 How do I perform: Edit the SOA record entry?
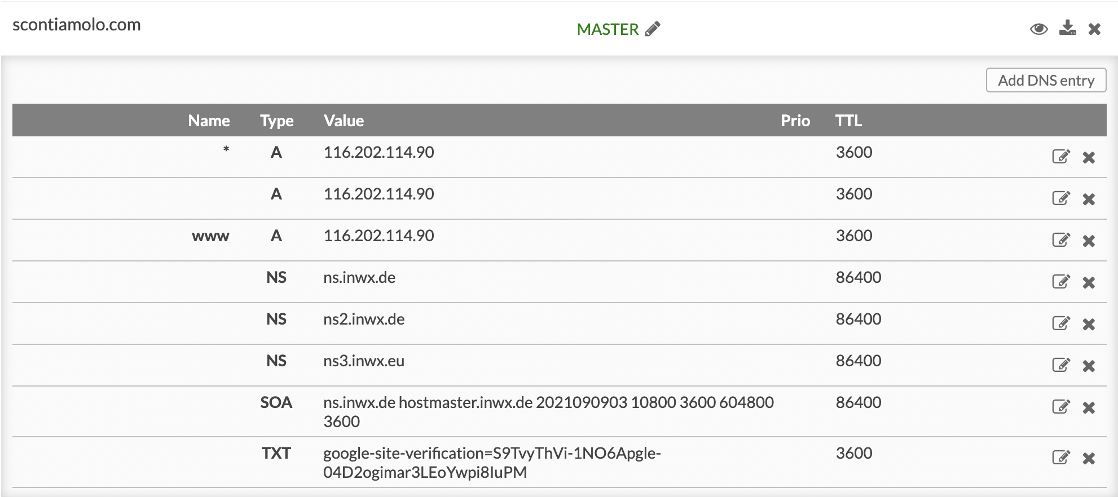tap(1060, 407)
